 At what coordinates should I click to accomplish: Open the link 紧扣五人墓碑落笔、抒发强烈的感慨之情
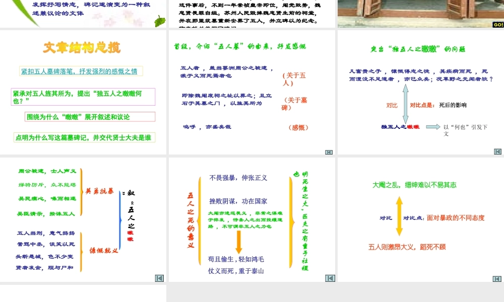tap(79, 71)
